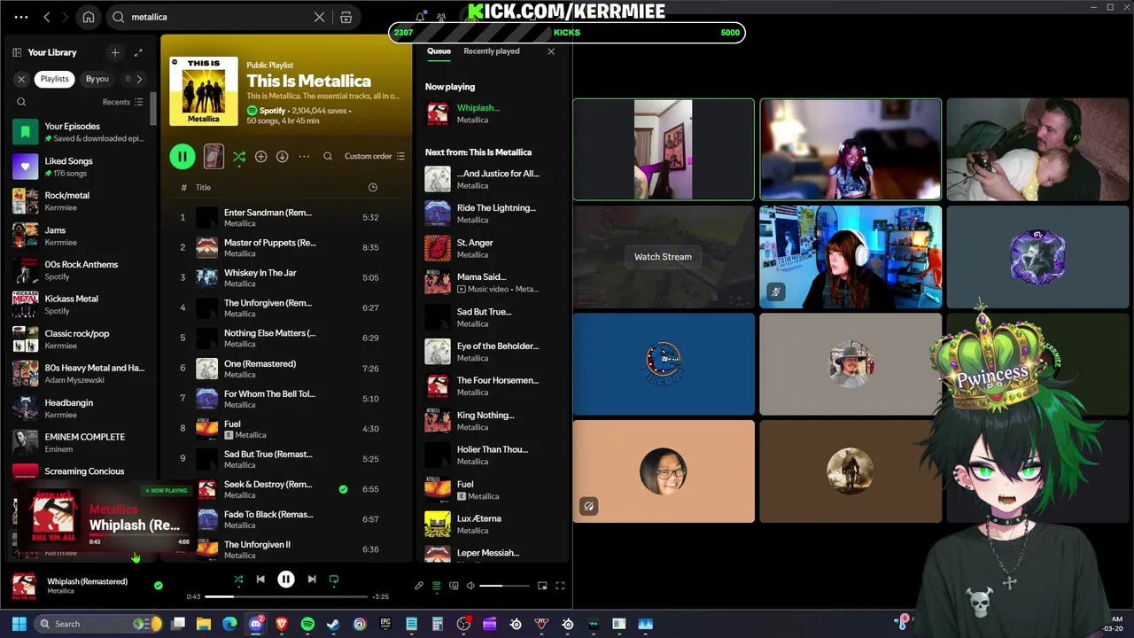Select the Playlists filter chip

[x=54, y=79]
